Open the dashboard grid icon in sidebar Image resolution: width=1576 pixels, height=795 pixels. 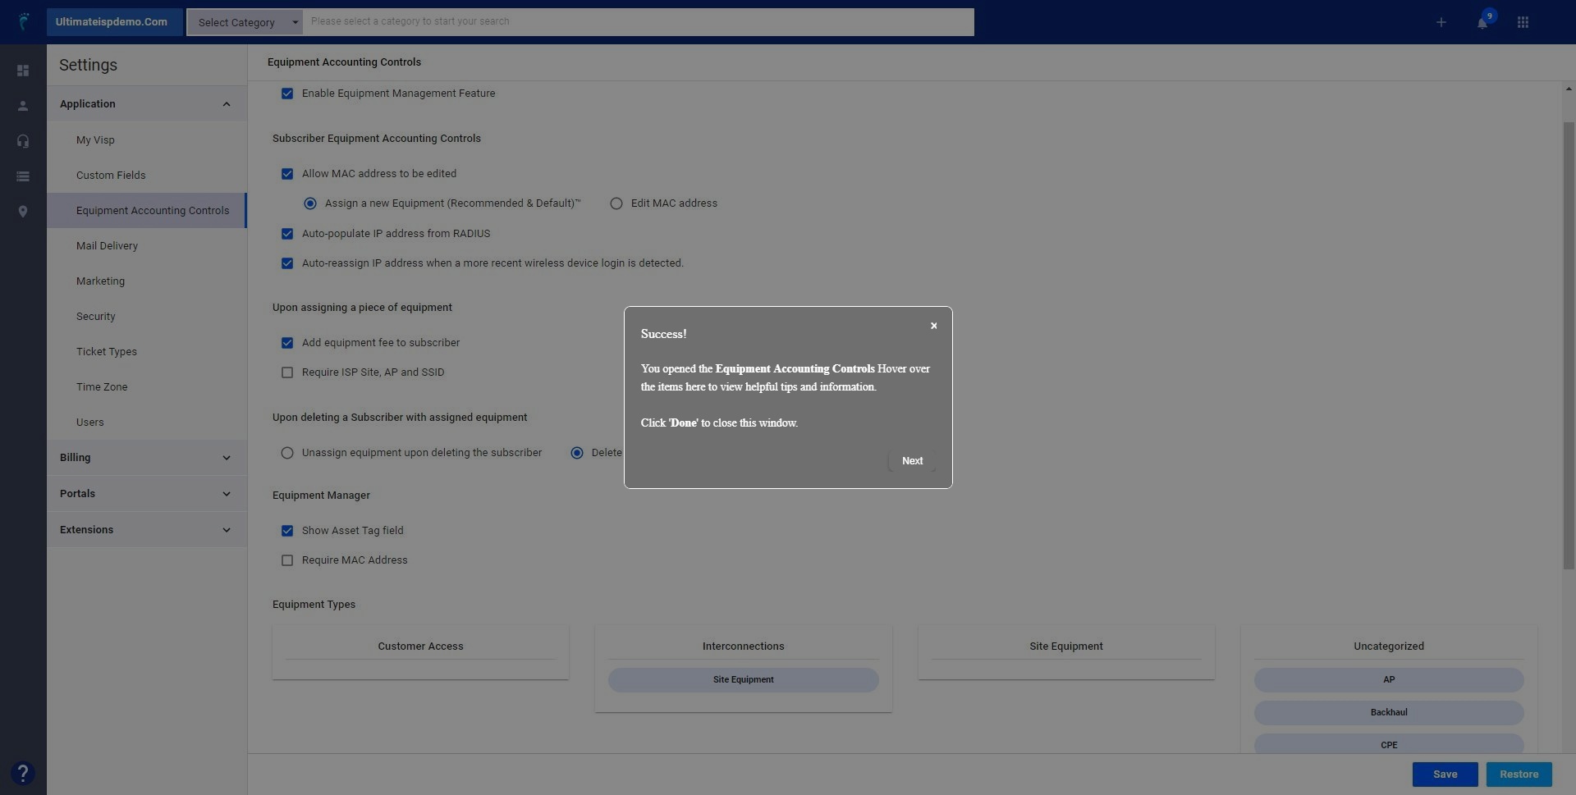coord(23,71)
